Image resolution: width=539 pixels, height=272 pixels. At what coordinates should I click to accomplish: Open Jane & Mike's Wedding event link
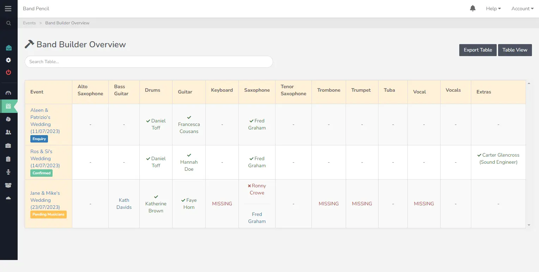coord(45,200)
